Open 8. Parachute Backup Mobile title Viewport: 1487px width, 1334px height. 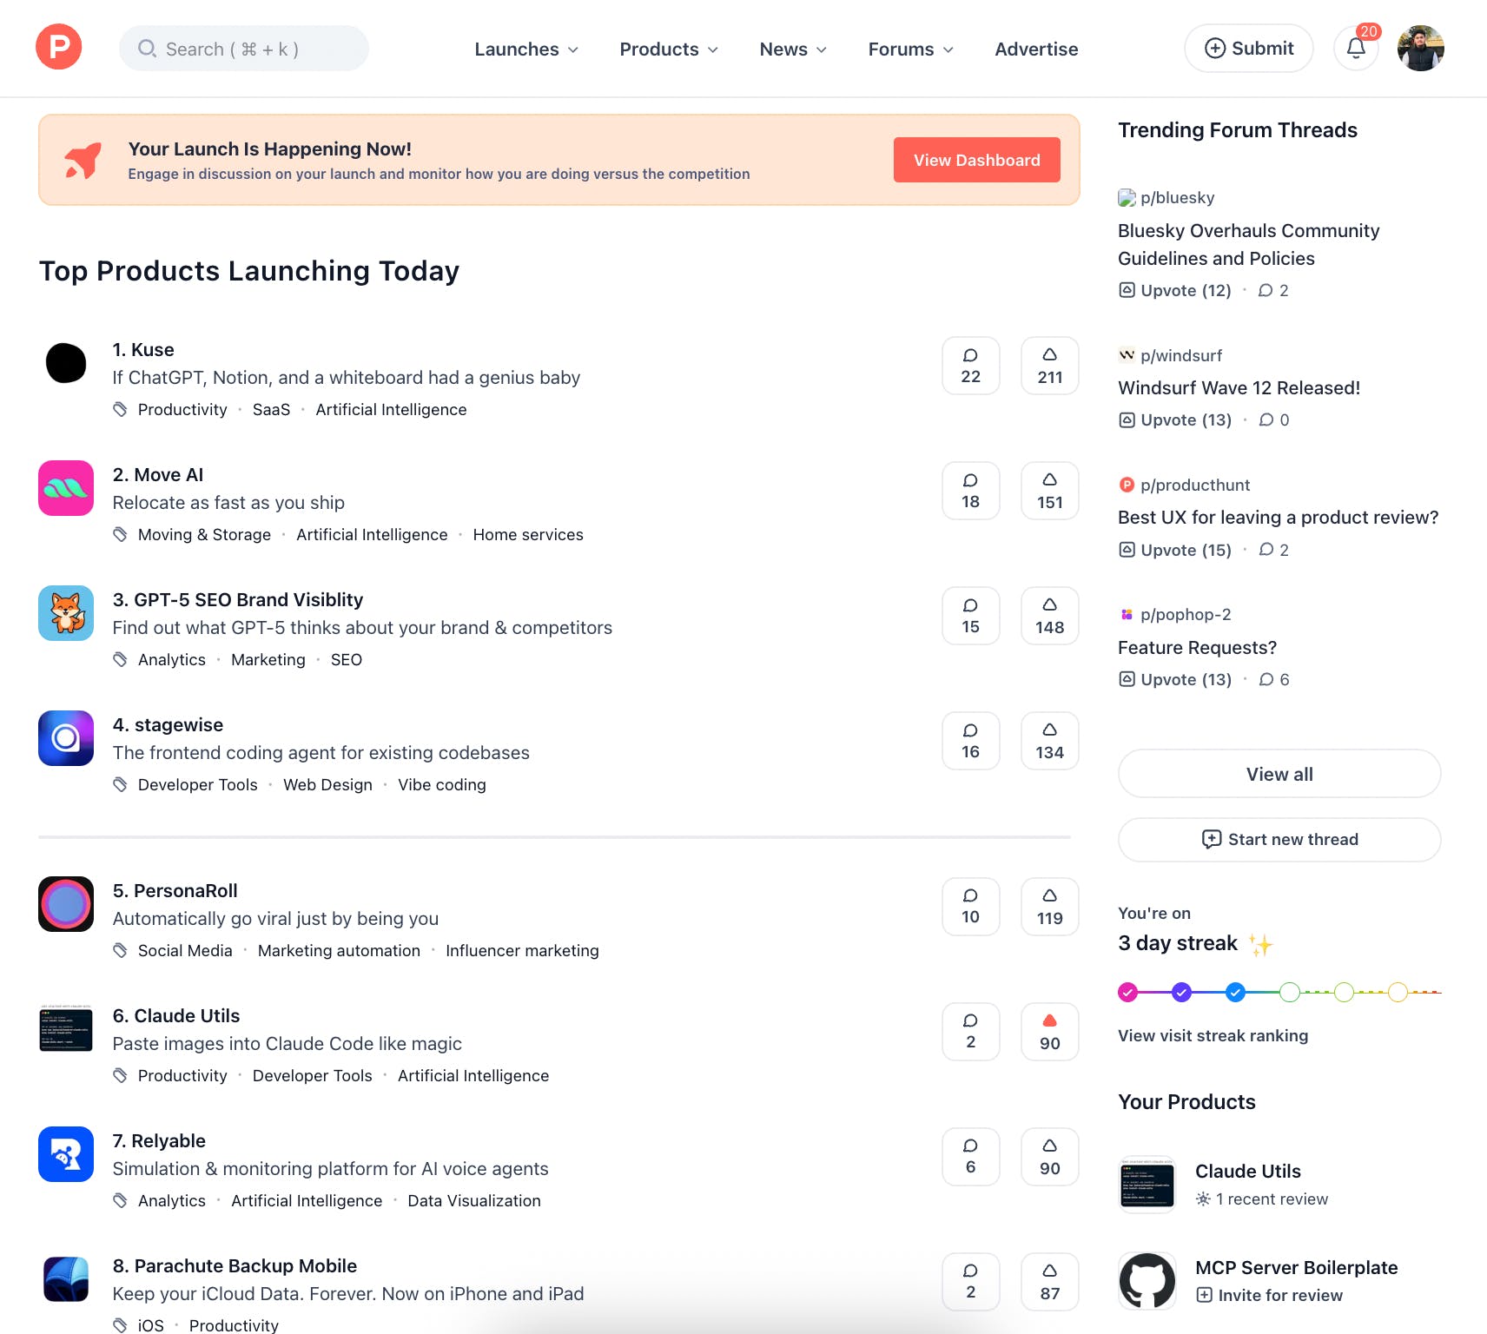235,1265
